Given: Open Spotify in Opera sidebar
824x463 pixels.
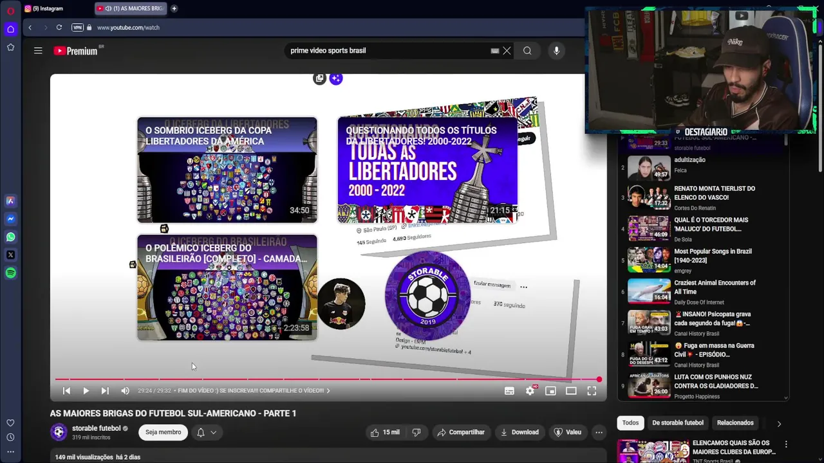Looking at the screenshot, I should tap(10, 273).
